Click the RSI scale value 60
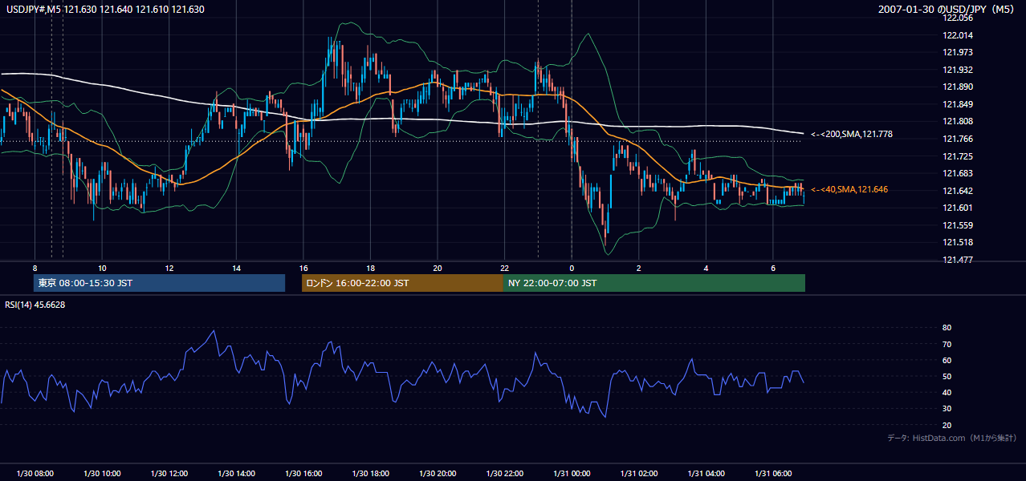Image resolution: width=1026 pixels, height=481 pixels. (x=947, y=360)
